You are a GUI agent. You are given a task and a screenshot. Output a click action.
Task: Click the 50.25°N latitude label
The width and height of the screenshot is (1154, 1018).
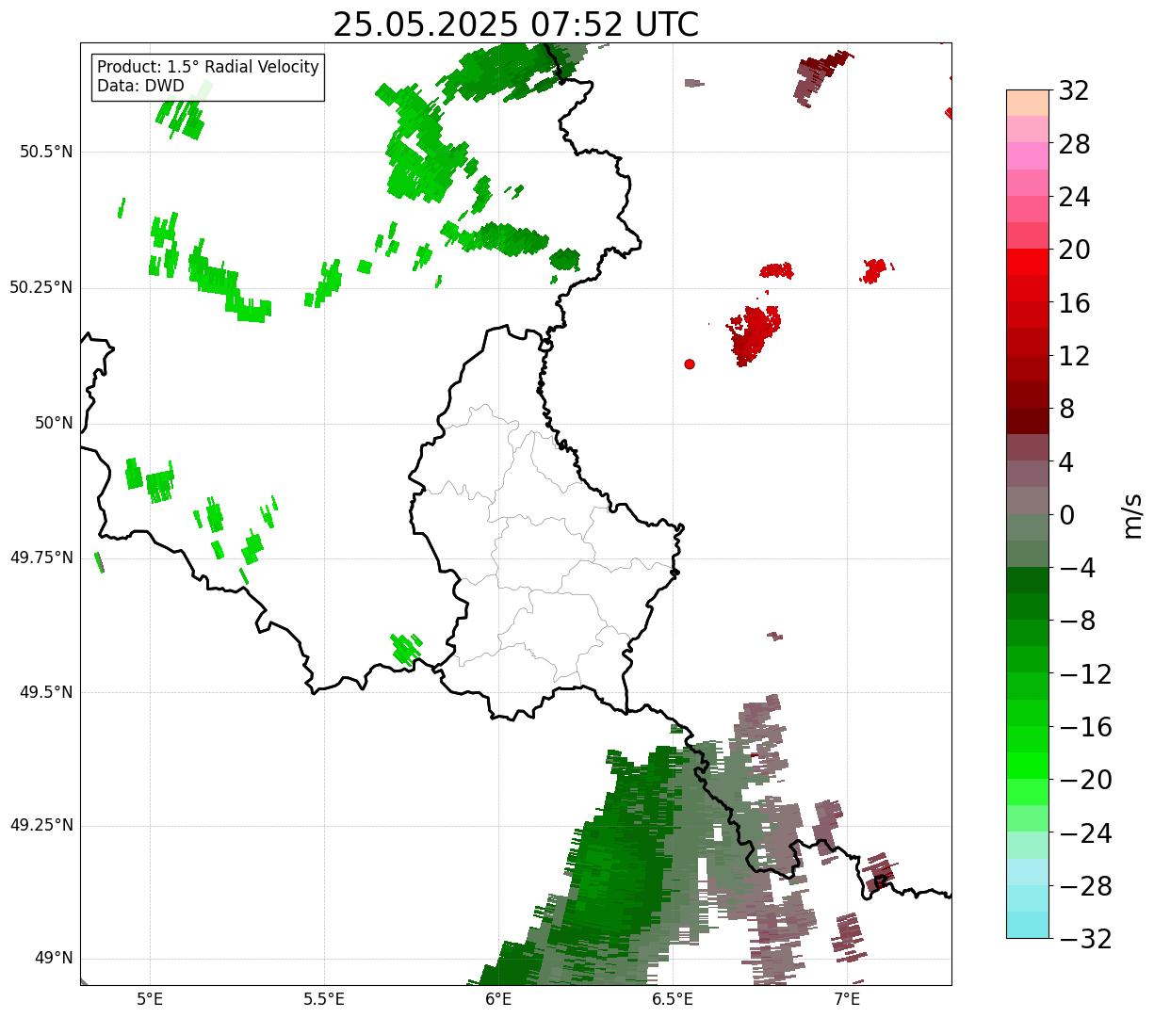41,287
